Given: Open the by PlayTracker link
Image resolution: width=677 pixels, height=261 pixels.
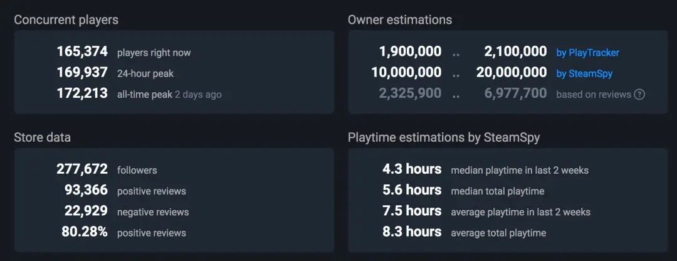Looking at the screenshot, I should pyautogui.click(x=587, y=53).
